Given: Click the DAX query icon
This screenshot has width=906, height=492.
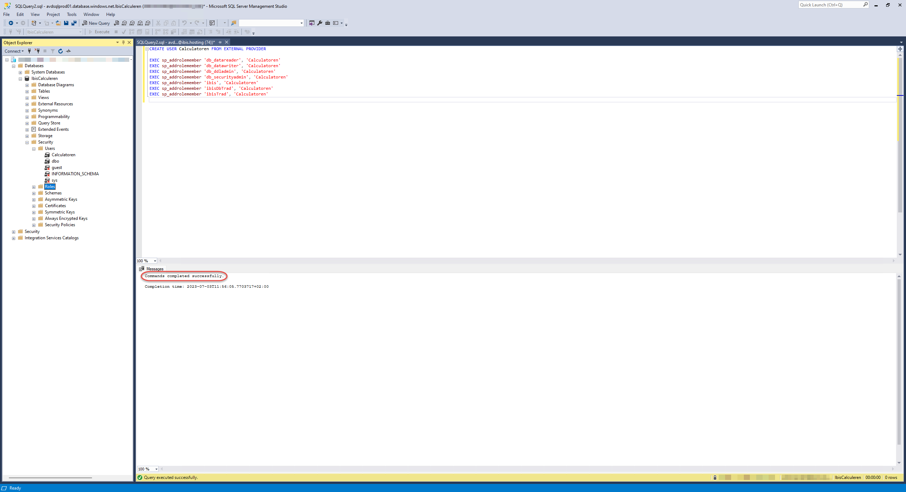Looking at the screenshot, I should click(148, 23).
